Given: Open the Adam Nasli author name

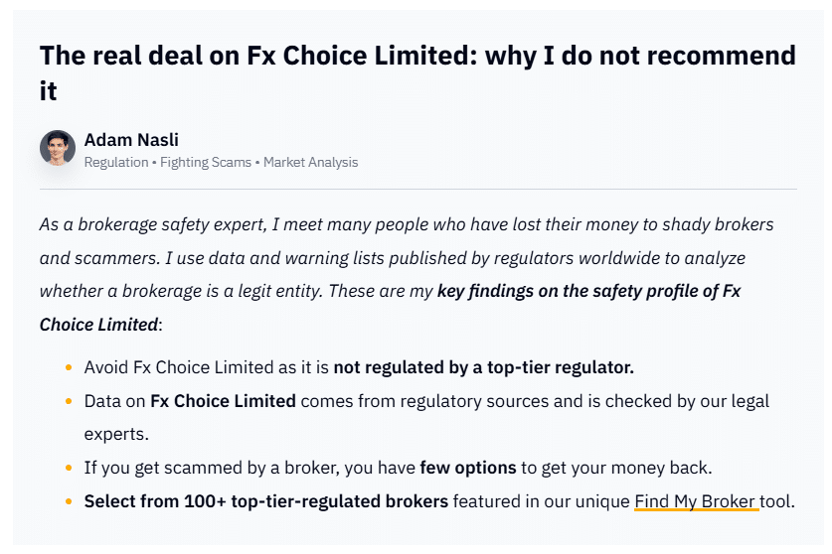Looking at the screenshot, I should [x=131, y=140].
